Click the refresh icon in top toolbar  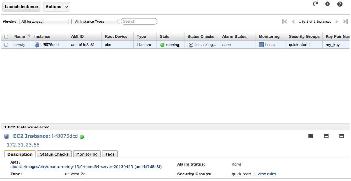[315, 4]
